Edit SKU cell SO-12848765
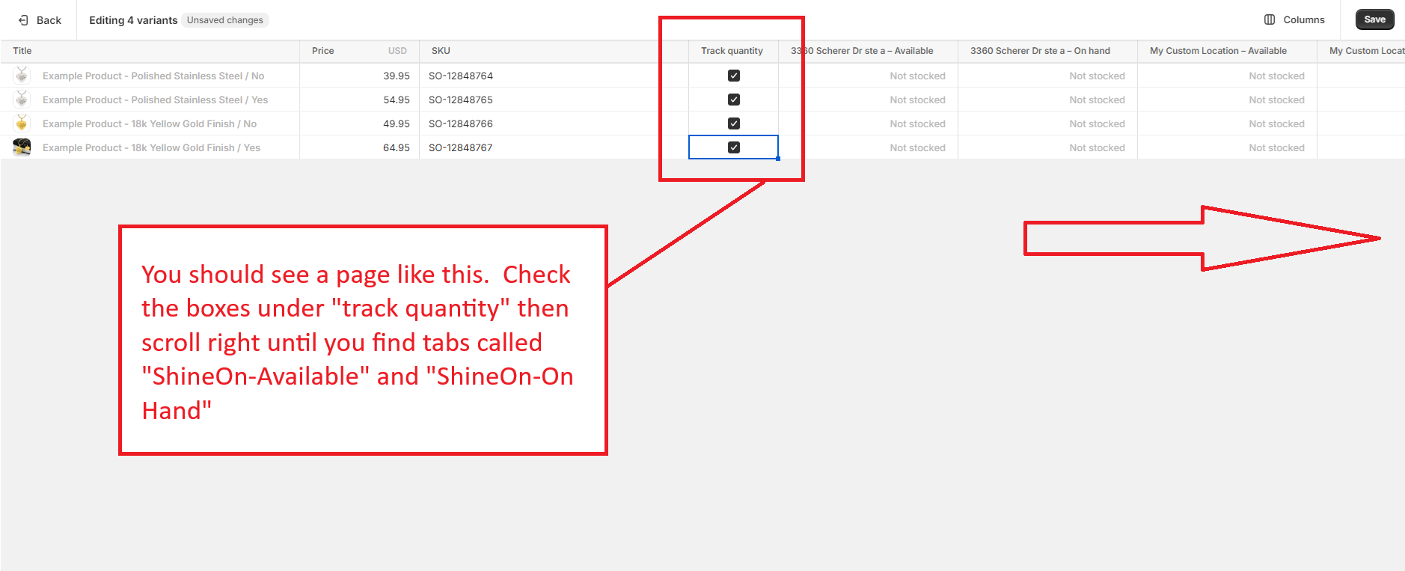This screenshot has height=571, width=1405. click(x=554, y=100)
